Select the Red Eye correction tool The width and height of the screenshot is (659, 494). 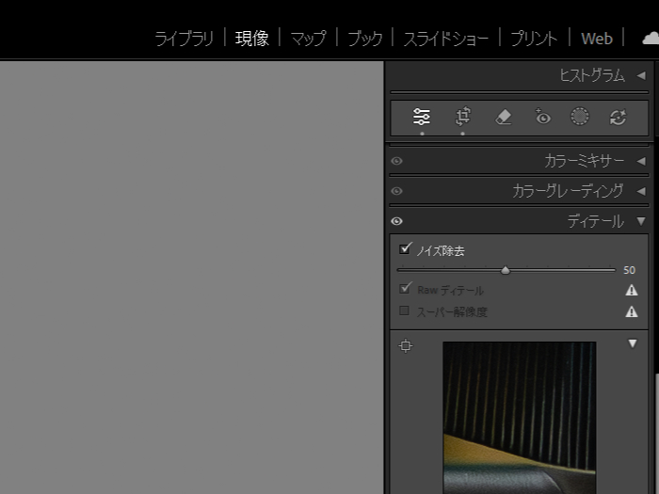541,117
